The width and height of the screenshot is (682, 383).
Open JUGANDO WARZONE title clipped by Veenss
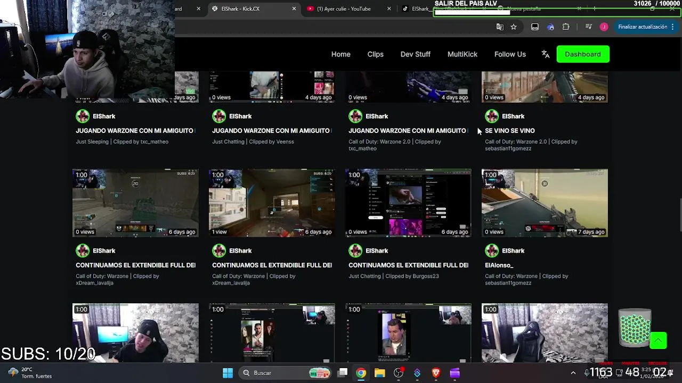pyautogui.click(x=272, y=131)
